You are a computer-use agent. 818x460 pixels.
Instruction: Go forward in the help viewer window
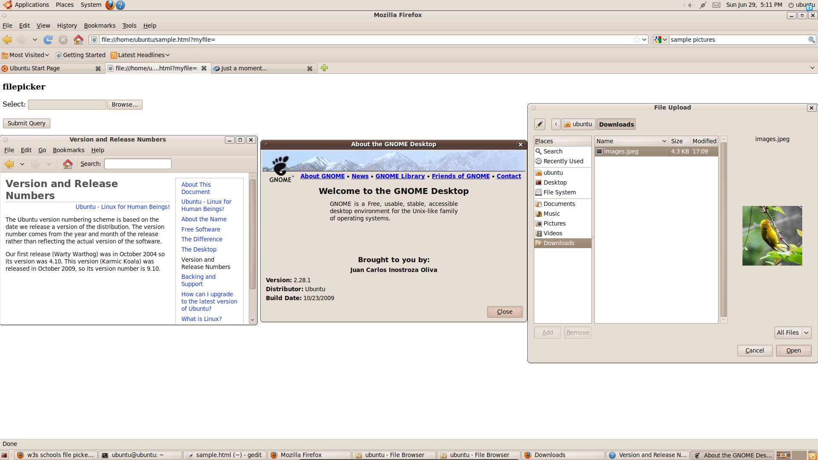(35, 164)
